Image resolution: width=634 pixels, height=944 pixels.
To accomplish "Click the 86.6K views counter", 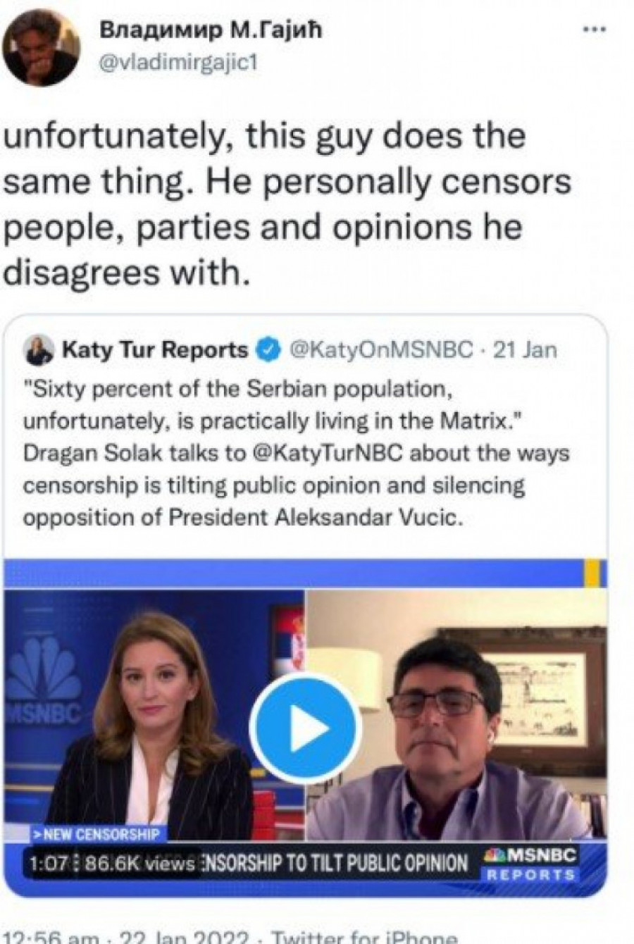I will click(x=139, y=864).
